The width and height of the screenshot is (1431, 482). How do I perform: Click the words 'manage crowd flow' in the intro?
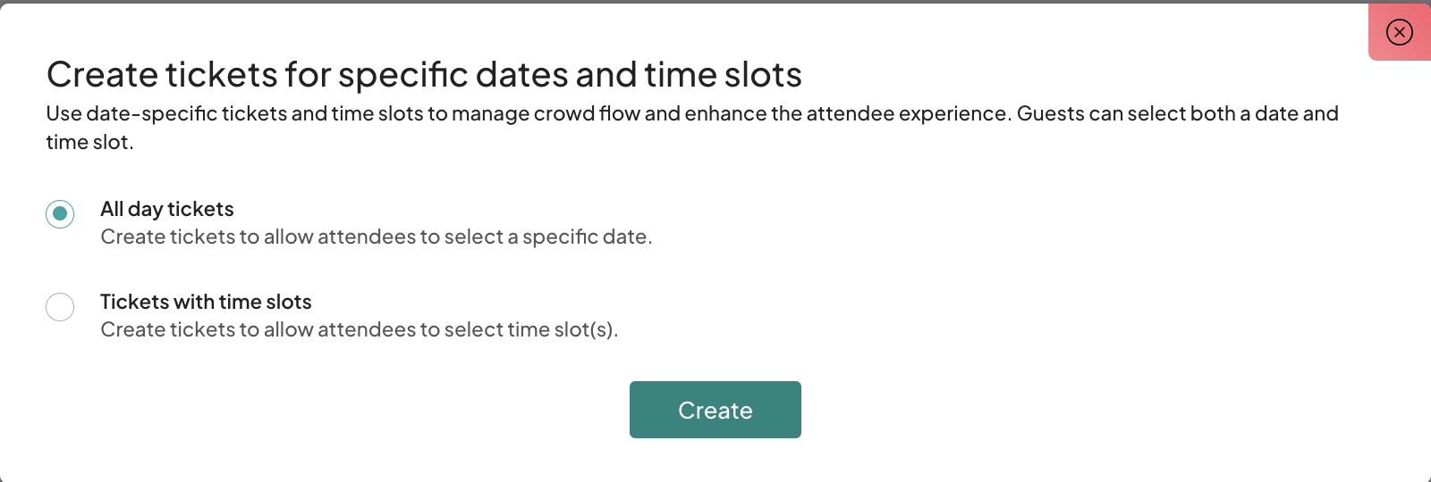pos(546,113)
